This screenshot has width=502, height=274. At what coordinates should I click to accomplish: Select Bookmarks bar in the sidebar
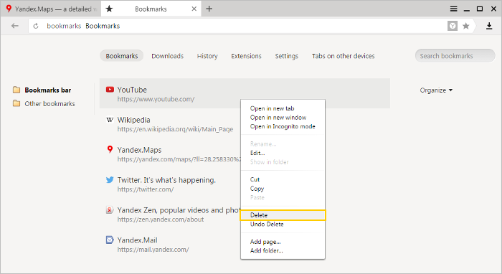click(48, 90)
